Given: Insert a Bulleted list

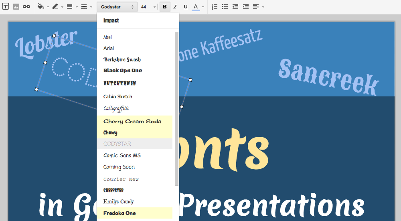Looking at the screenshot, I should point(225,7).
